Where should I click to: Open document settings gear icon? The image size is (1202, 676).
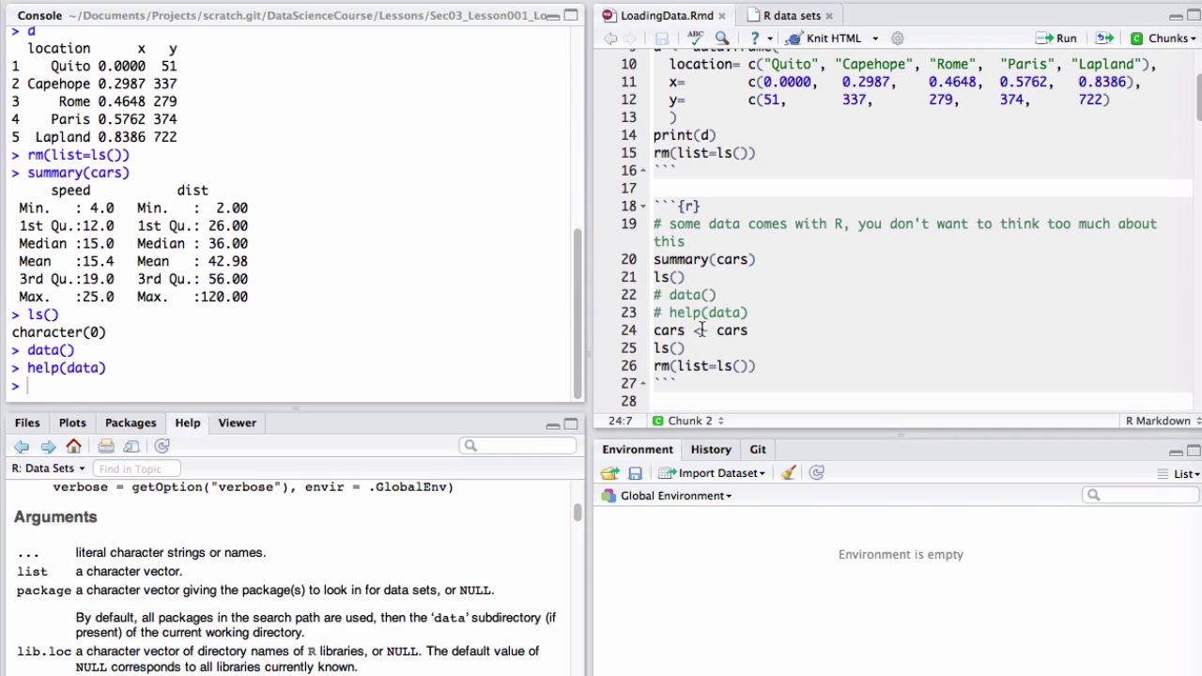[x=898, y=38]
